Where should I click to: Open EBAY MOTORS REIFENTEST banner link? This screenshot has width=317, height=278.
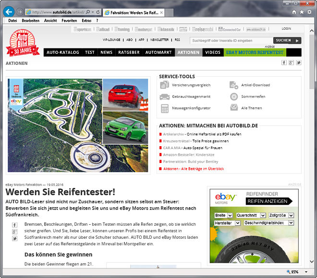[255, 52]
